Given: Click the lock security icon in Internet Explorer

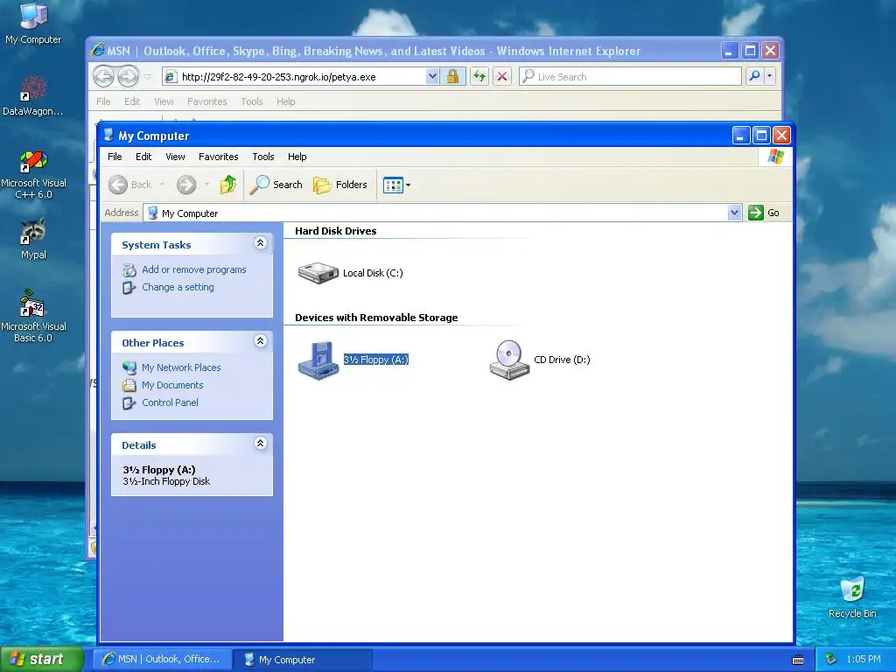Looking at the screenshot, I should tap(452, 77).
